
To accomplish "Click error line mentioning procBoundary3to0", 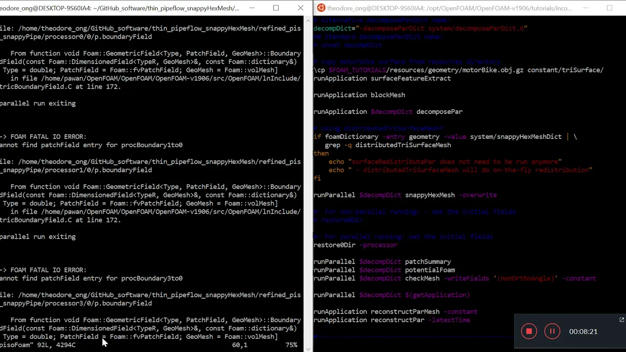I will tap(91, 278).
